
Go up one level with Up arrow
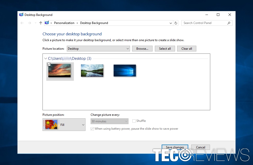[41, 23]
